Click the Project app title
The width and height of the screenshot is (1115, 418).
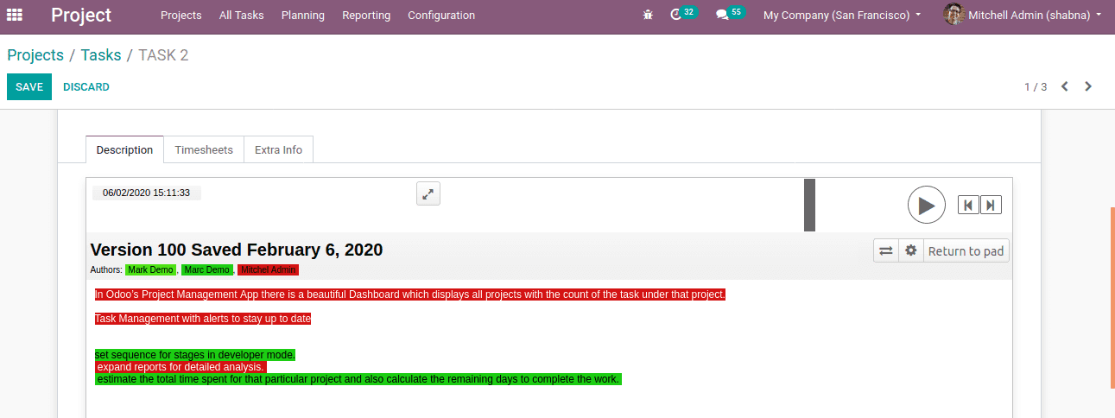click(x=81, y=15)
